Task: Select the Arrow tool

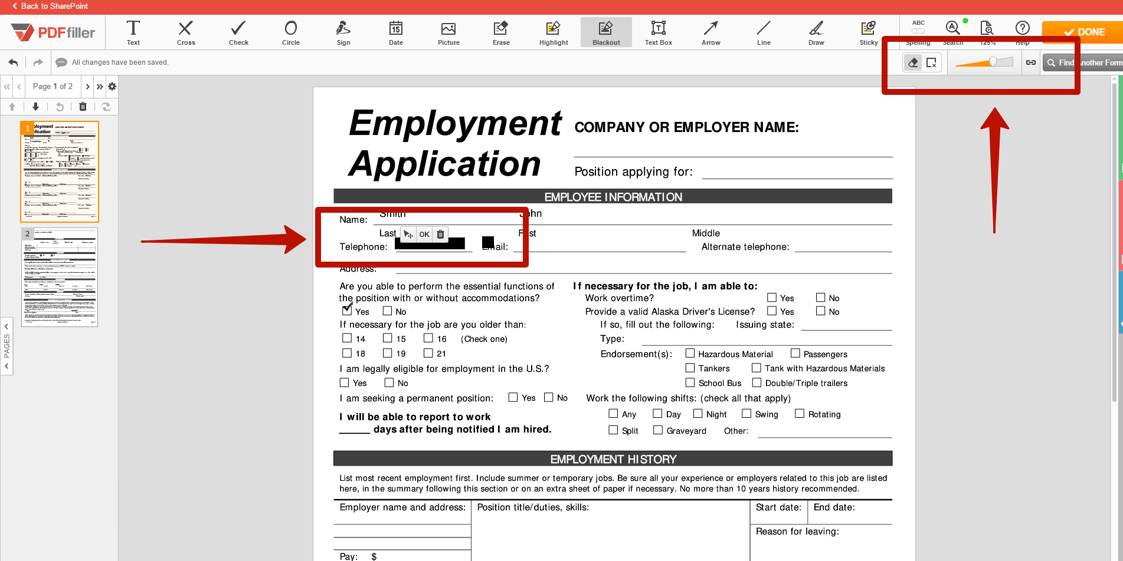Action: (x=711, y=32)
